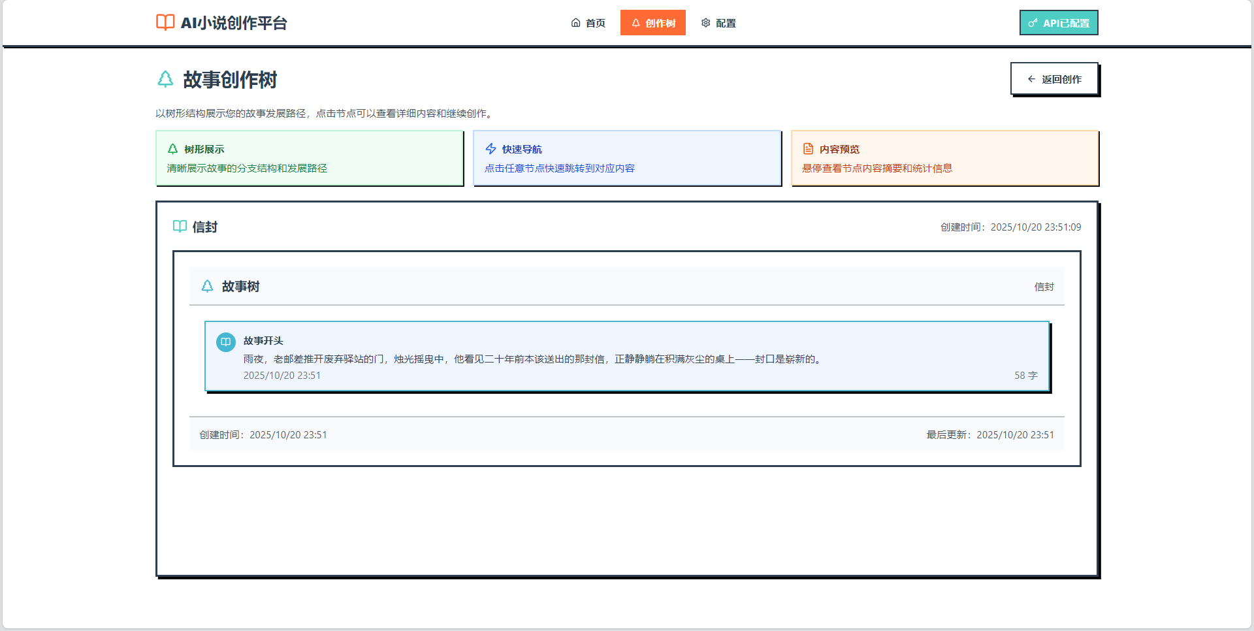The width and height of the screenshot is (1254, 631).
Task: Click the gear icon beside 配置
Action: tap(705, 22)
